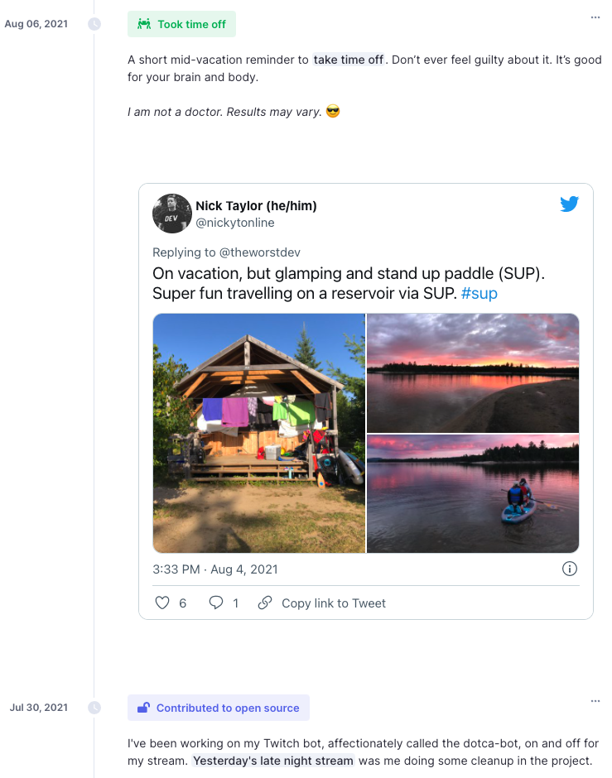Open Nick Taylor's profile avatar
The image size is (612, 778).
(x=172, y=214)
